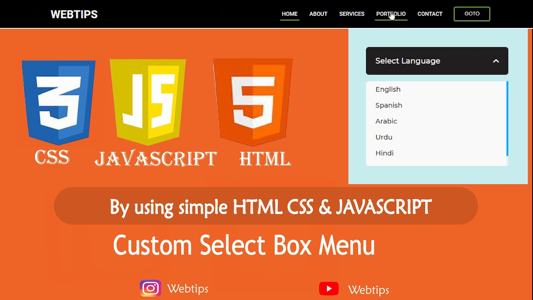
Task: Click the CSS caption under the logo
Action: [x=52, y=157]
